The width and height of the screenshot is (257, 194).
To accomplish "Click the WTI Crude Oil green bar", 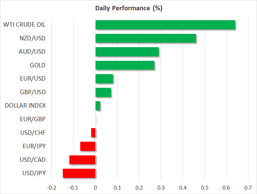I will point(165,25).
